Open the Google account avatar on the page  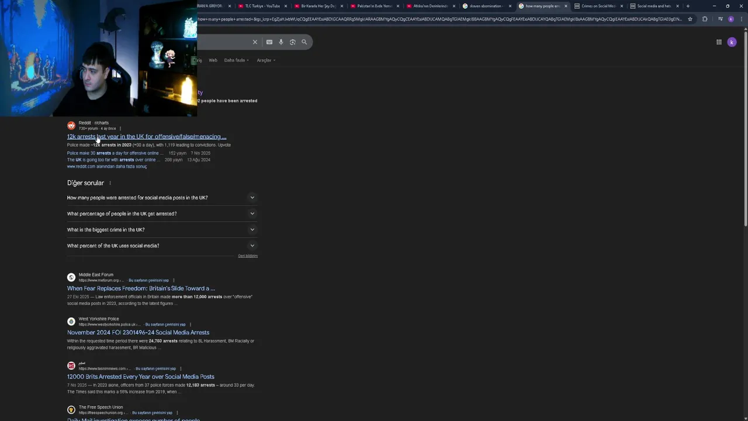click(x=732, y=42)
